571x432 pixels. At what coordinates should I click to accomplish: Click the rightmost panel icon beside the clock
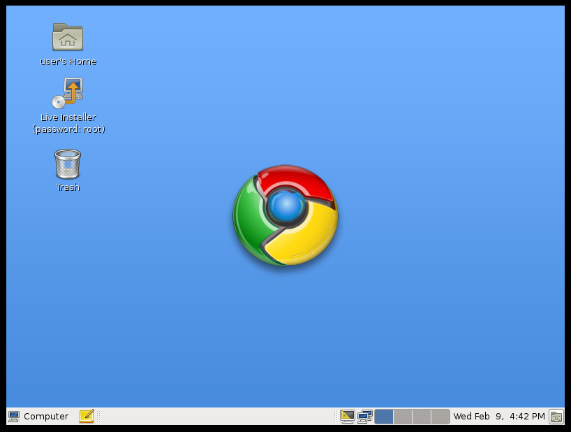[556, 417]
